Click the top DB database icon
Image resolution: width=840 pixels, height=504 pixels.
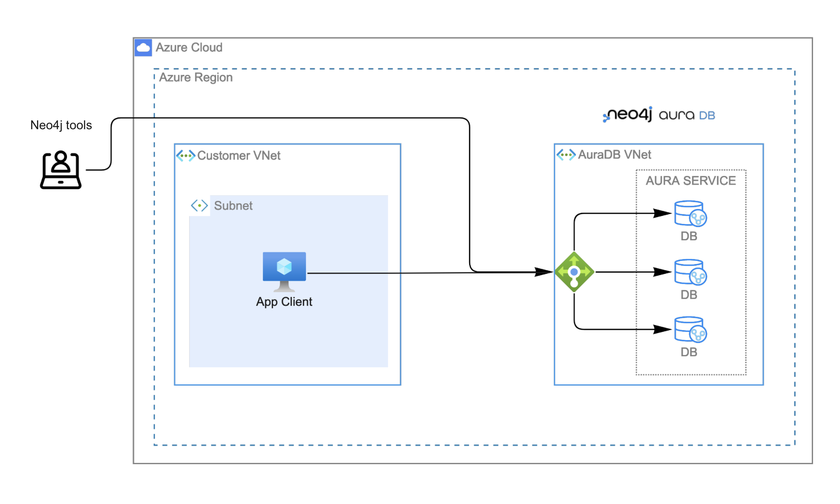pyautogui.click(x=690, y=214)
